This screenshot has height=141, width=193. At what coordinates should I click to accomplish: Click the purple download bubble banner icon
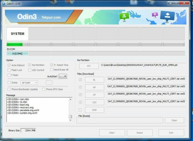(155, 15)
